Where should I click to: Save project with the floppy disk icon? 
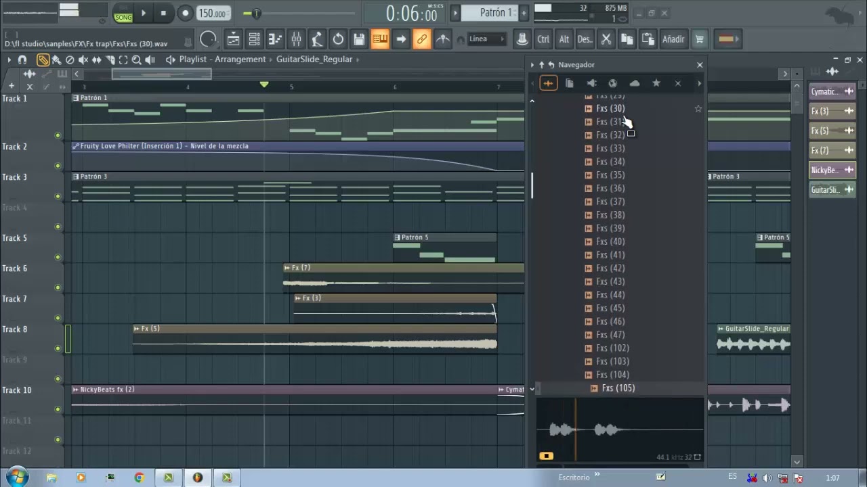pyautogui.click(x=359, y=39)
